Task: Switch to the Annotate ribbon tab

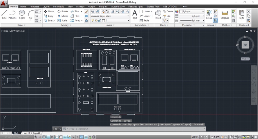Action: click(x=34, y=6)
